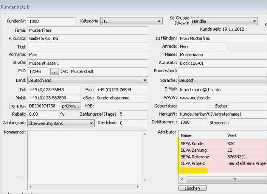Click the Löschen button below attributes

tap(192, 188)
